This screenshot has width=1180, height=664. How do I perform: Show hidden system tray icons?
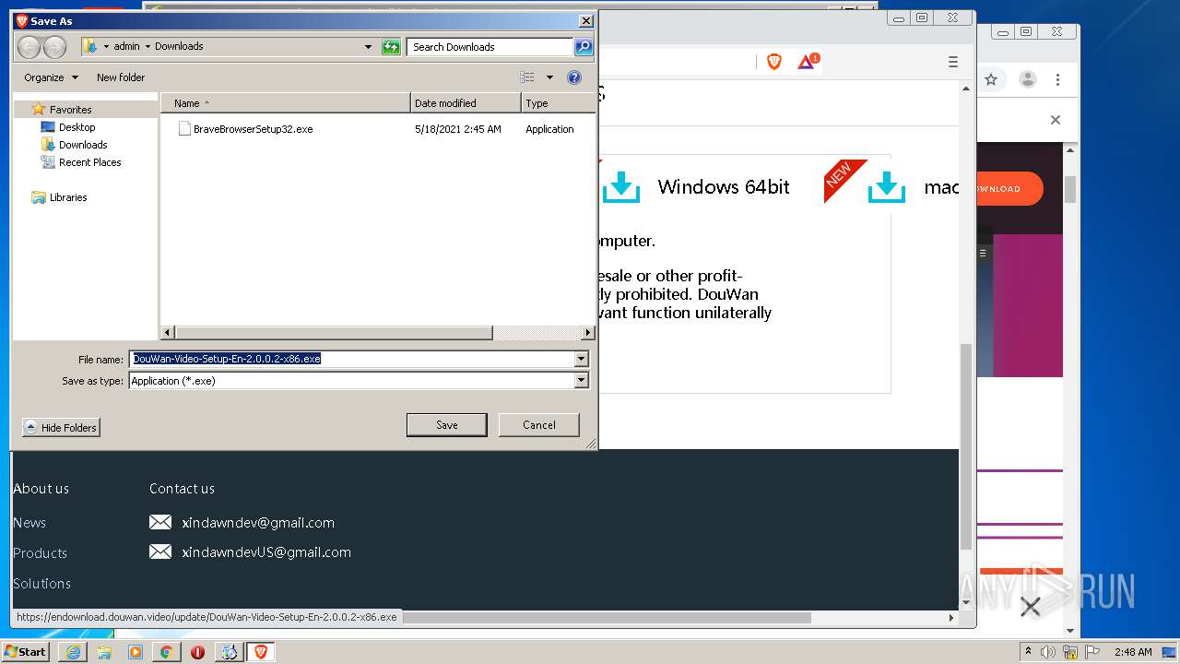1029,652
